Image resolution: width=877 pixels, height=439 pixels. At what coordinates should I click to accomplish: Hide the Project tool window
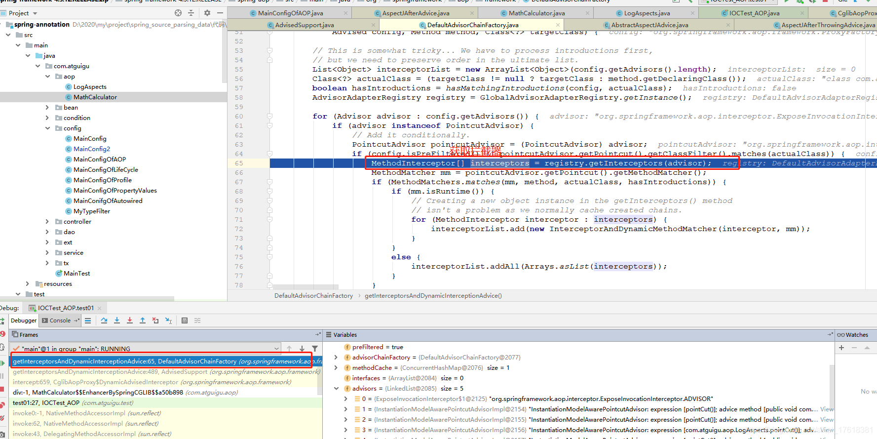[x=220, y=13]
